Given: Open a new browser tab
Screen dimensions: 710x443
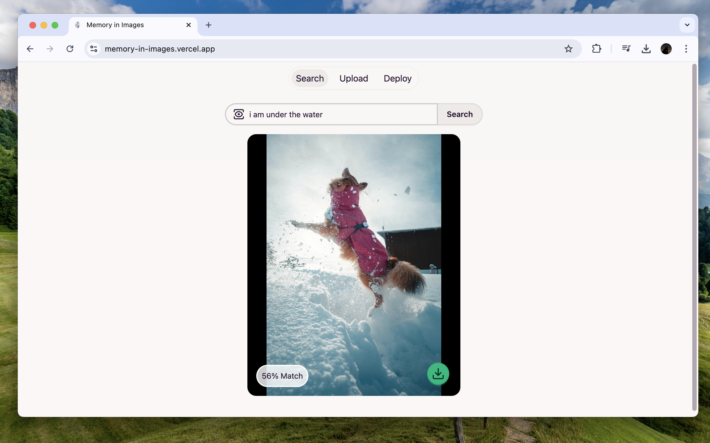Looking at the screenshot, I should [208, 25].
